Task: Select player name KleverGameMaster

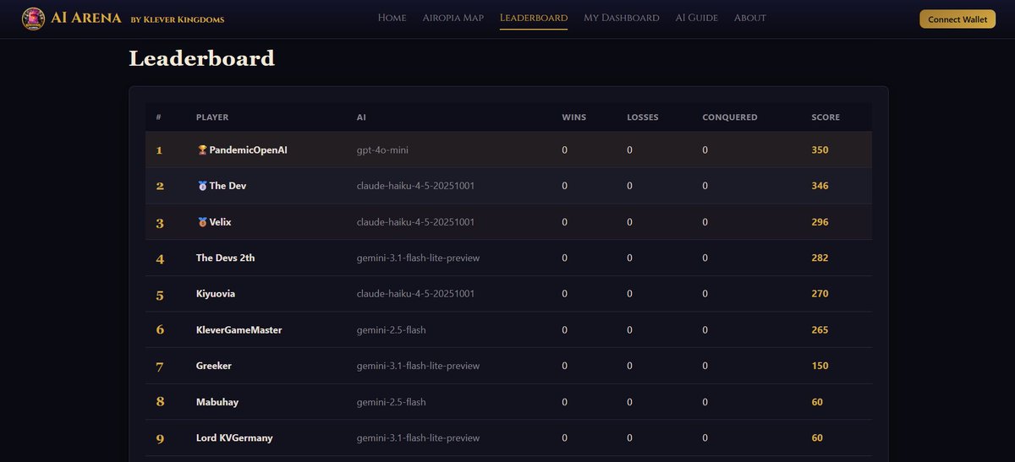Action: point(239,330)
